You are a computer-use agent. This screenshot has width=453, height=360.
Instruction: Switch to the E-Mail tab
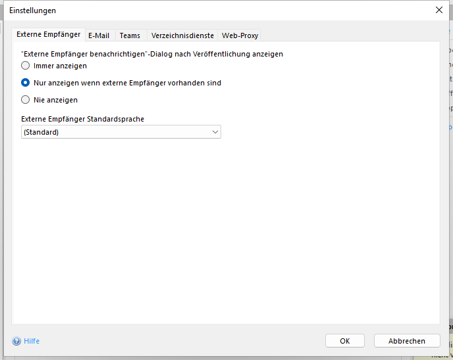click(x=99, y=35)
